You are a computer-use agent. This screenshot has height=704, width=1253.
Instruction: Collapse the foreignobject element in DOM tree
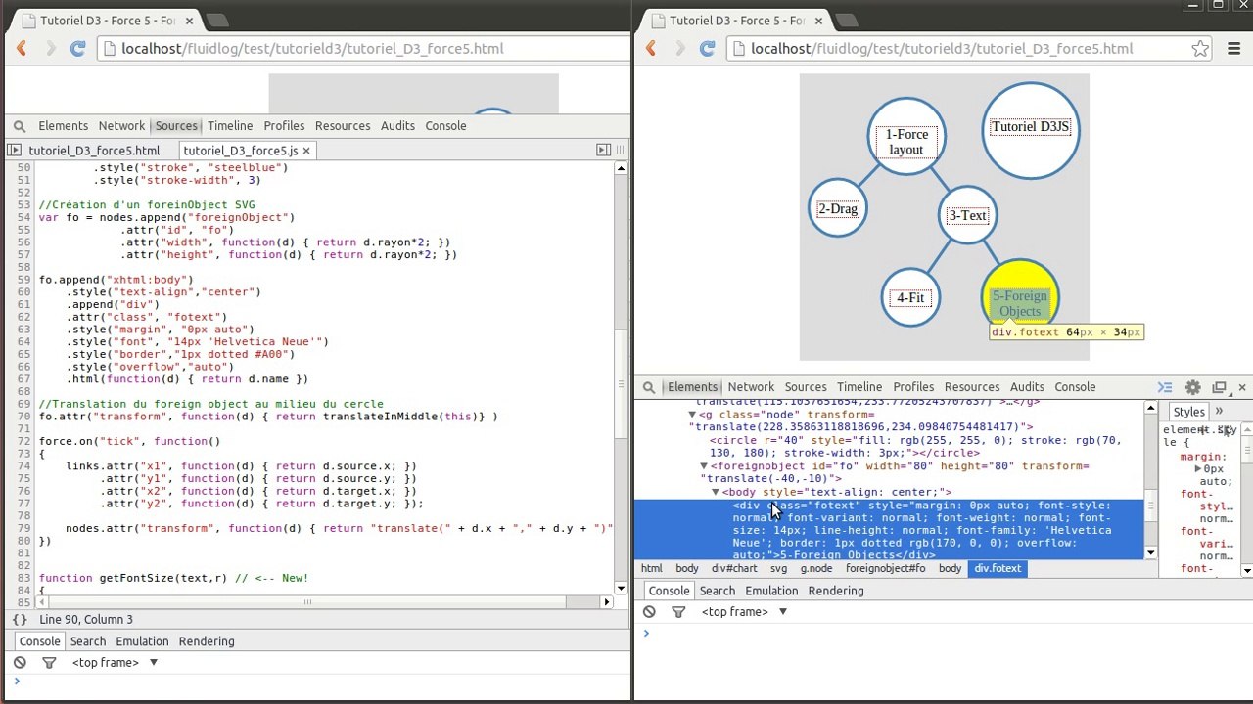tap(703, 466)
